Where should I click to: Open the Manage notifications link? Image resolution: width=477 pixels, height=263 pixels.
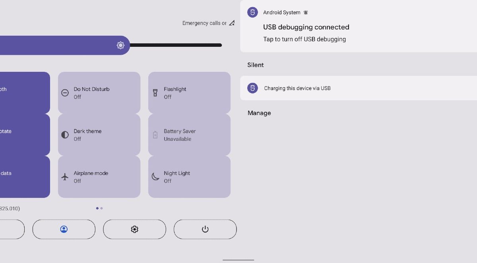tap(259, 113)
